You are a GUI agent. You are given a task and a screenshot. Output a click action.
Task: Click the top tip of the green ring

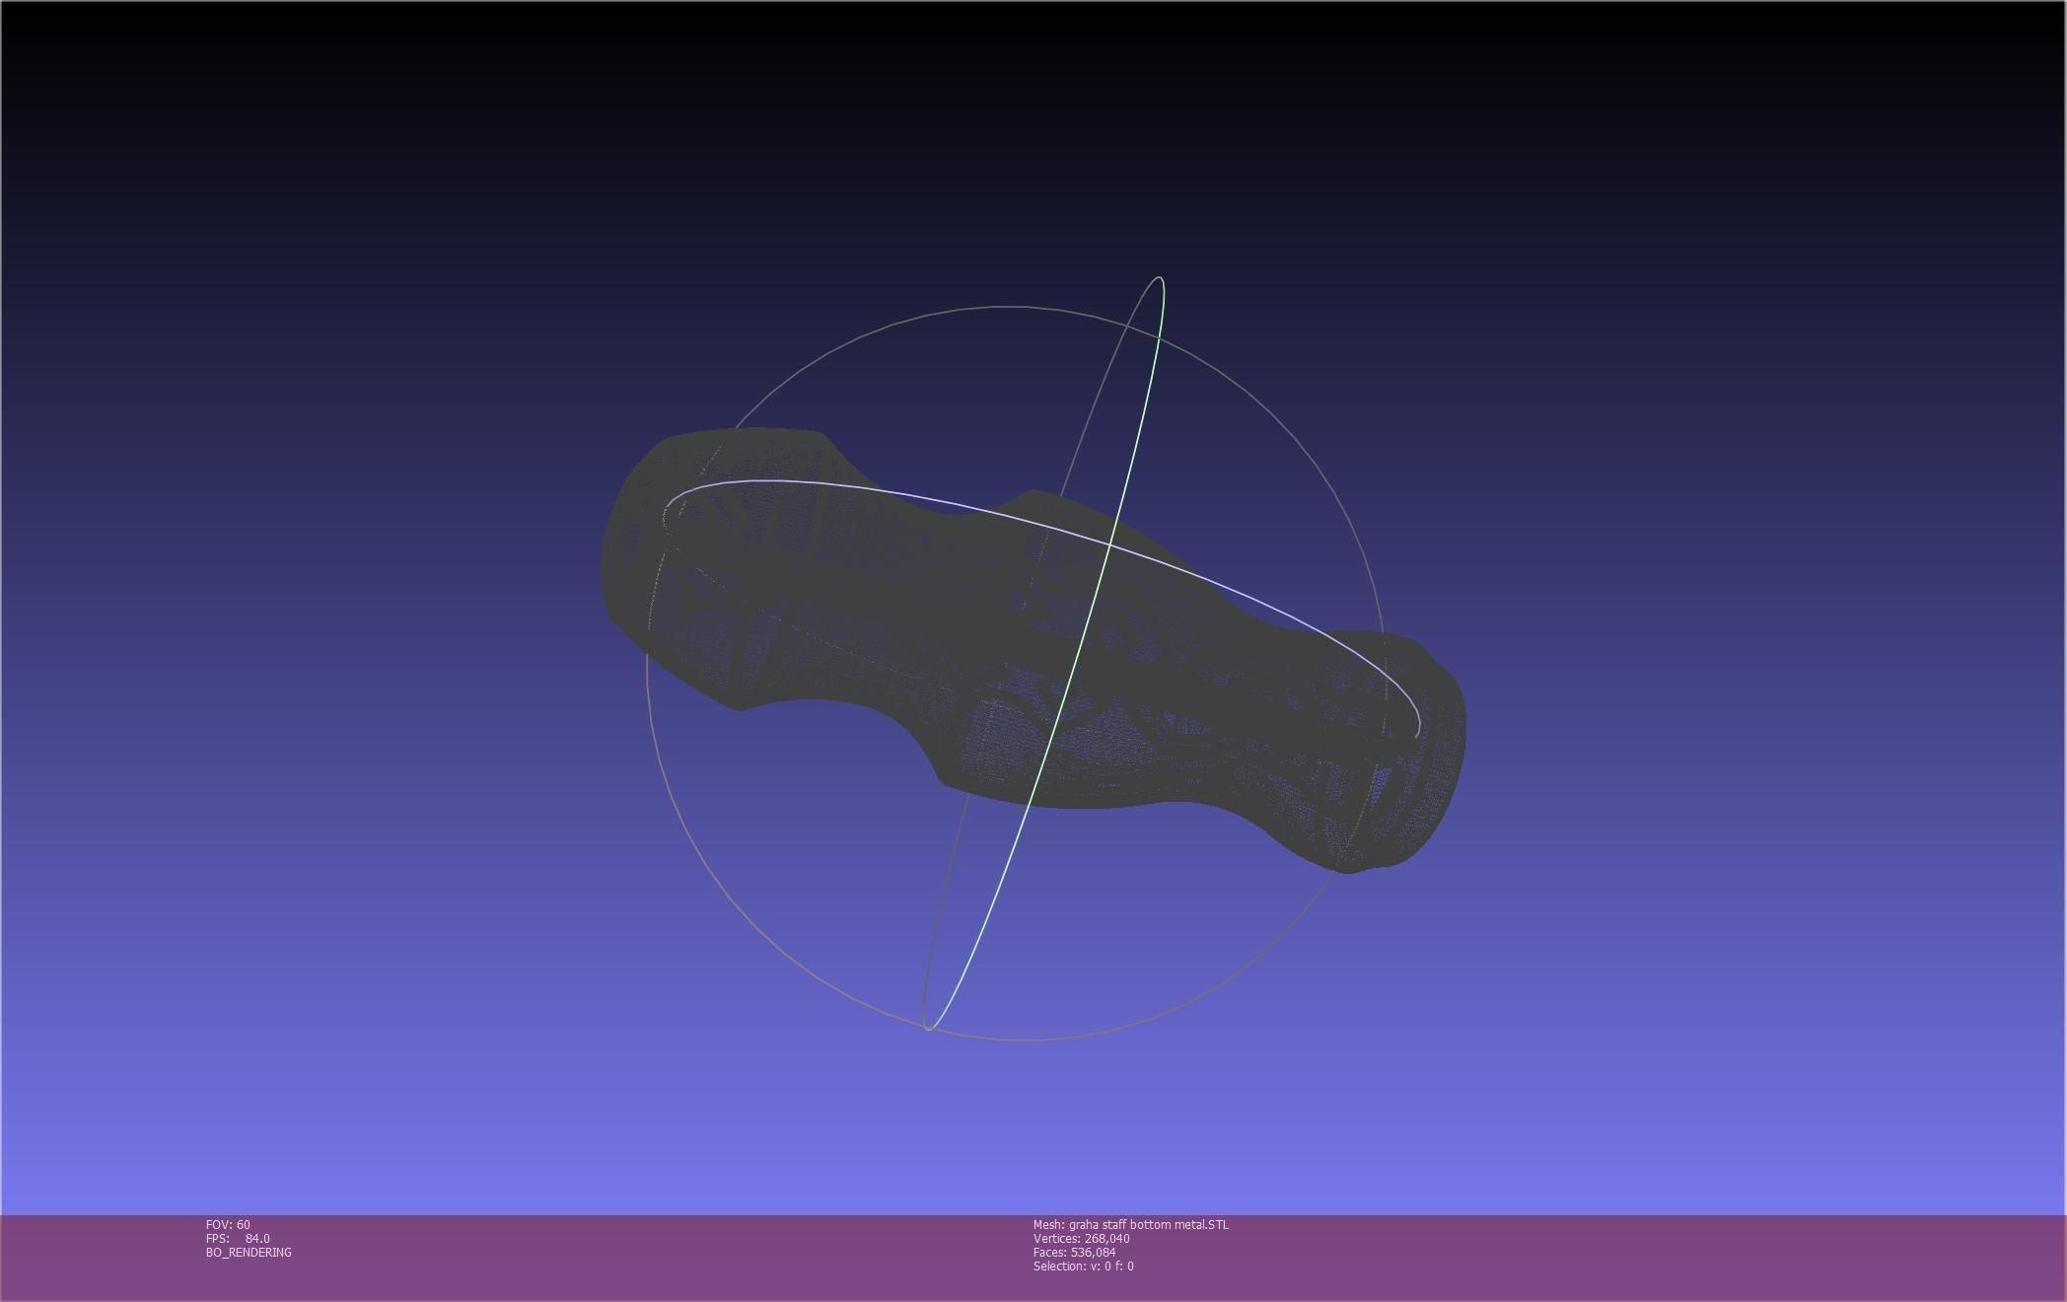[1160, 279]
